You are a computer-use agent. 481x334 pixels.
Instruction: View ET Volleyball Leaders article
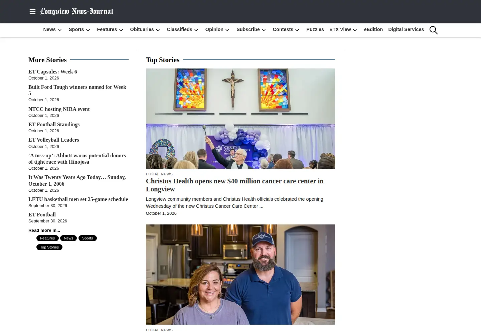(54, 140)
